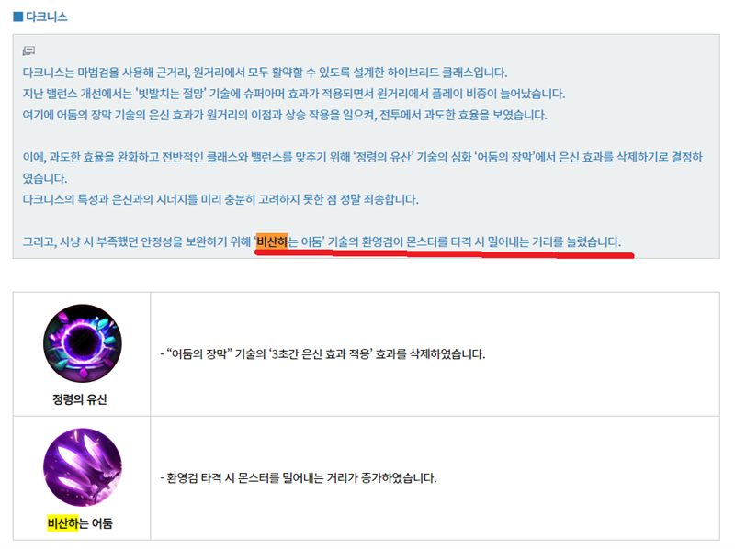Click the orange-highlighted 비산하 text in the note
The width and height of the screenshot is (735, 549).
[272, 241]
